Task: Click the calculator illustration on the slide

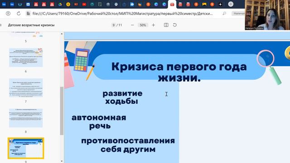Action: click(x=82, y=60)
